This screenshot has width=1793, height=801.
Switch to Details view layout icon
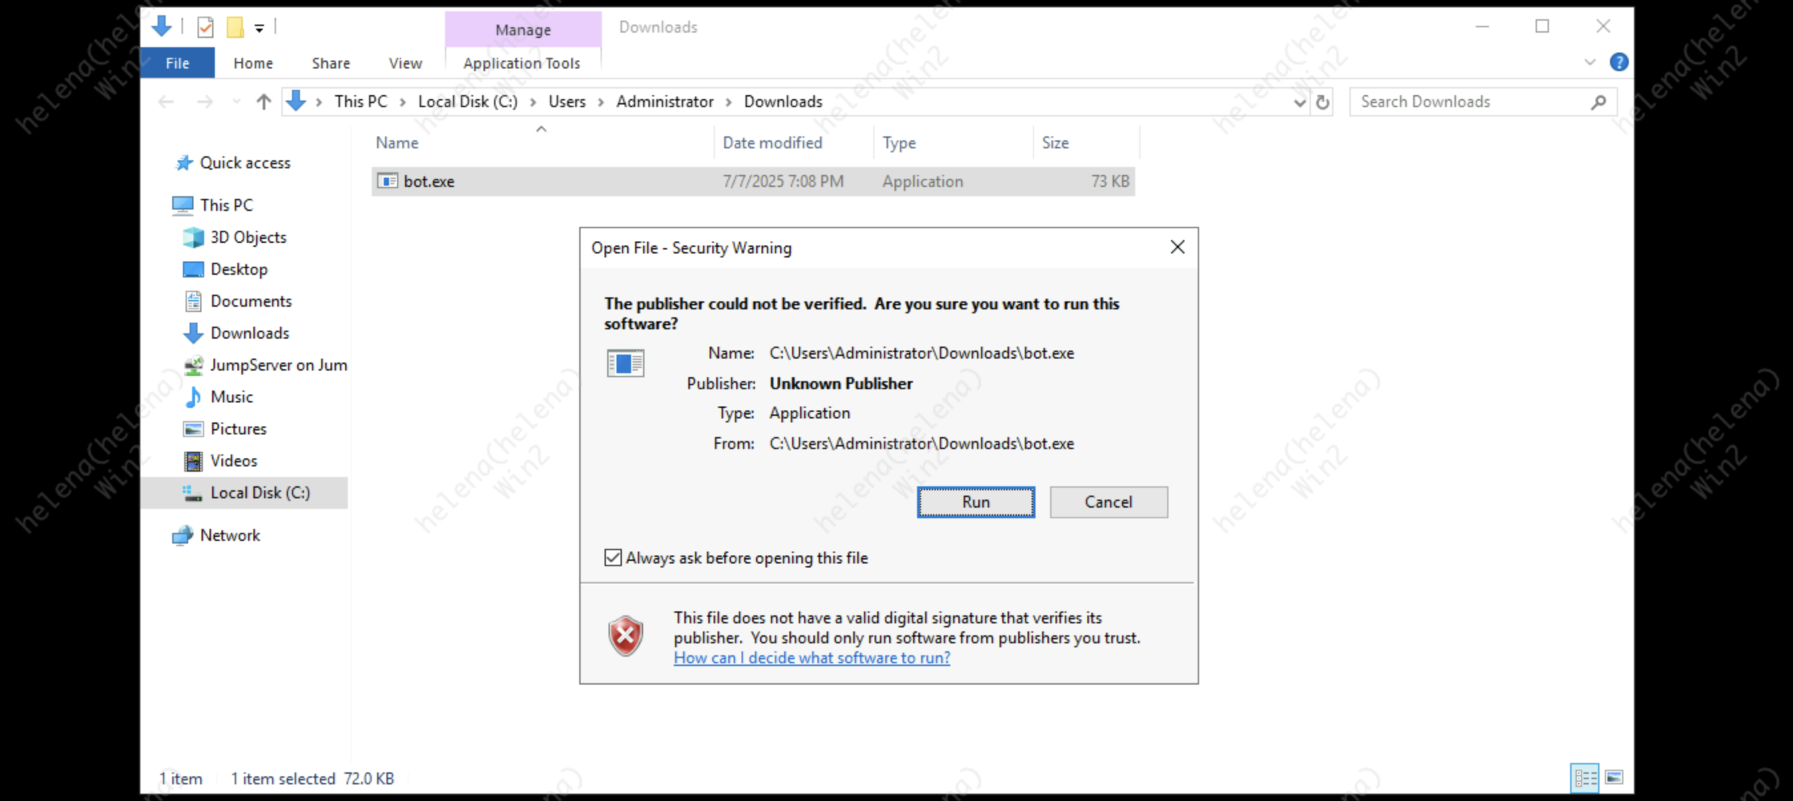[1585, 777]
